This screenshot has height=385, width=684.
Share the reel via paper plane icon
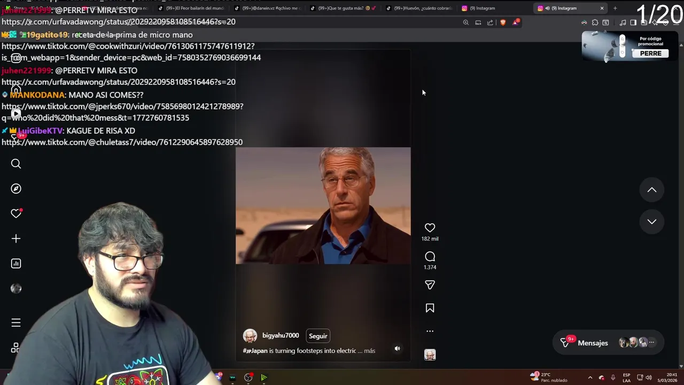[x=430, y=285]
